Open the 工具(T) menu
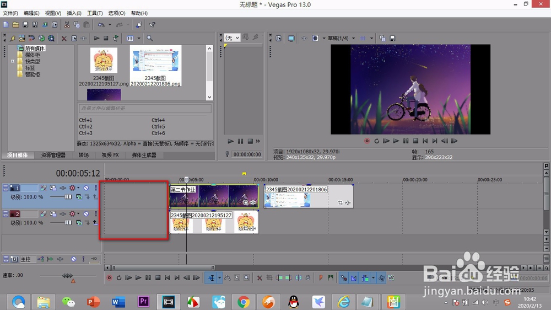This screenshot has width=551, height=310. [x=95, y=13]
